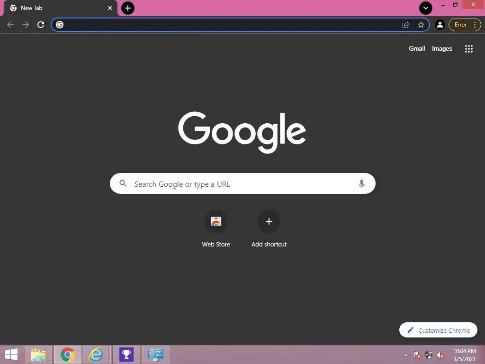Open the Web Store shortcut
Viewport: 485px width, 364px height.
(x=216, y=229)
